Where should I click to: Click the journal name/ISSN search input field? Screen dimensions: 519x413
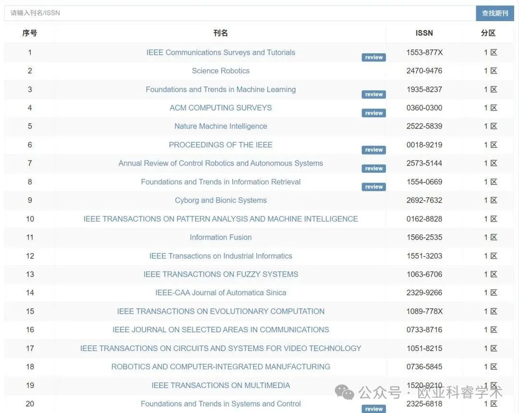pyautogui.click(x=240, y=13)
